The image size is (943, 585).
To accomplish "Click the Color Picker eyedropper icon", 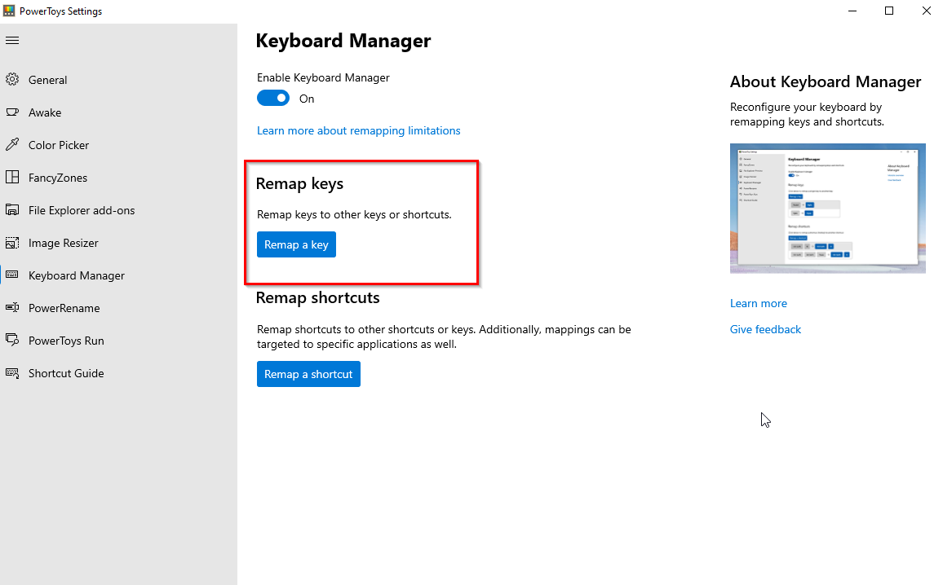I will [12, 145].
